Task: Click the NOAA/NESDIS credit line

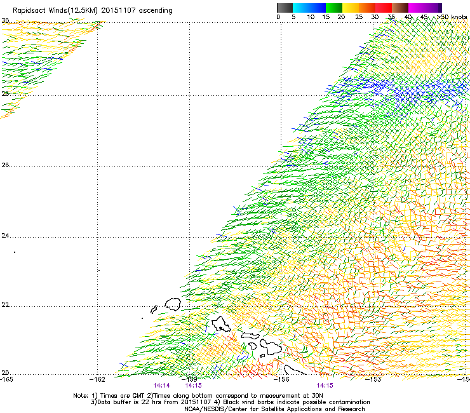Action: click(x=274, y=409)
